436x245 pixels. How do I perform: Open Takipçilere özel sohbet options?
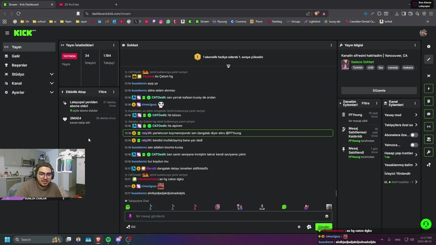point(401,125)
